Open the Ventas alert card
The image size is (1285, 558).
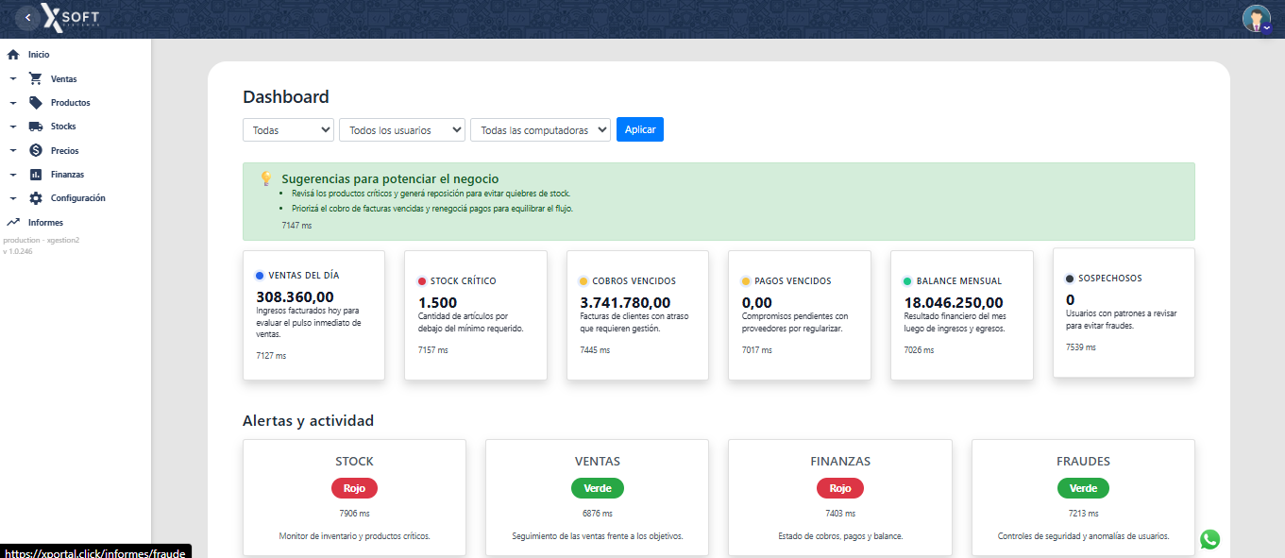tap(598, 498)
